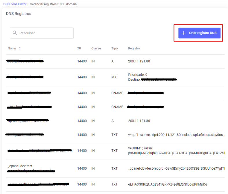Click the plus icon on Criar registro button

tap(184, 33)
